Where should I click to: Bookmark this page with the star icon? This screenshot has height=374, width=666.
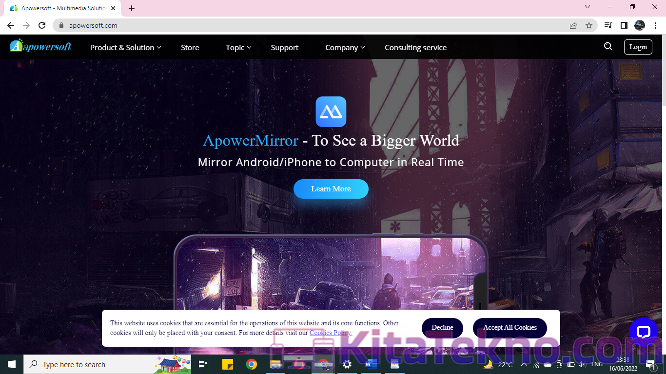point(589,25)
